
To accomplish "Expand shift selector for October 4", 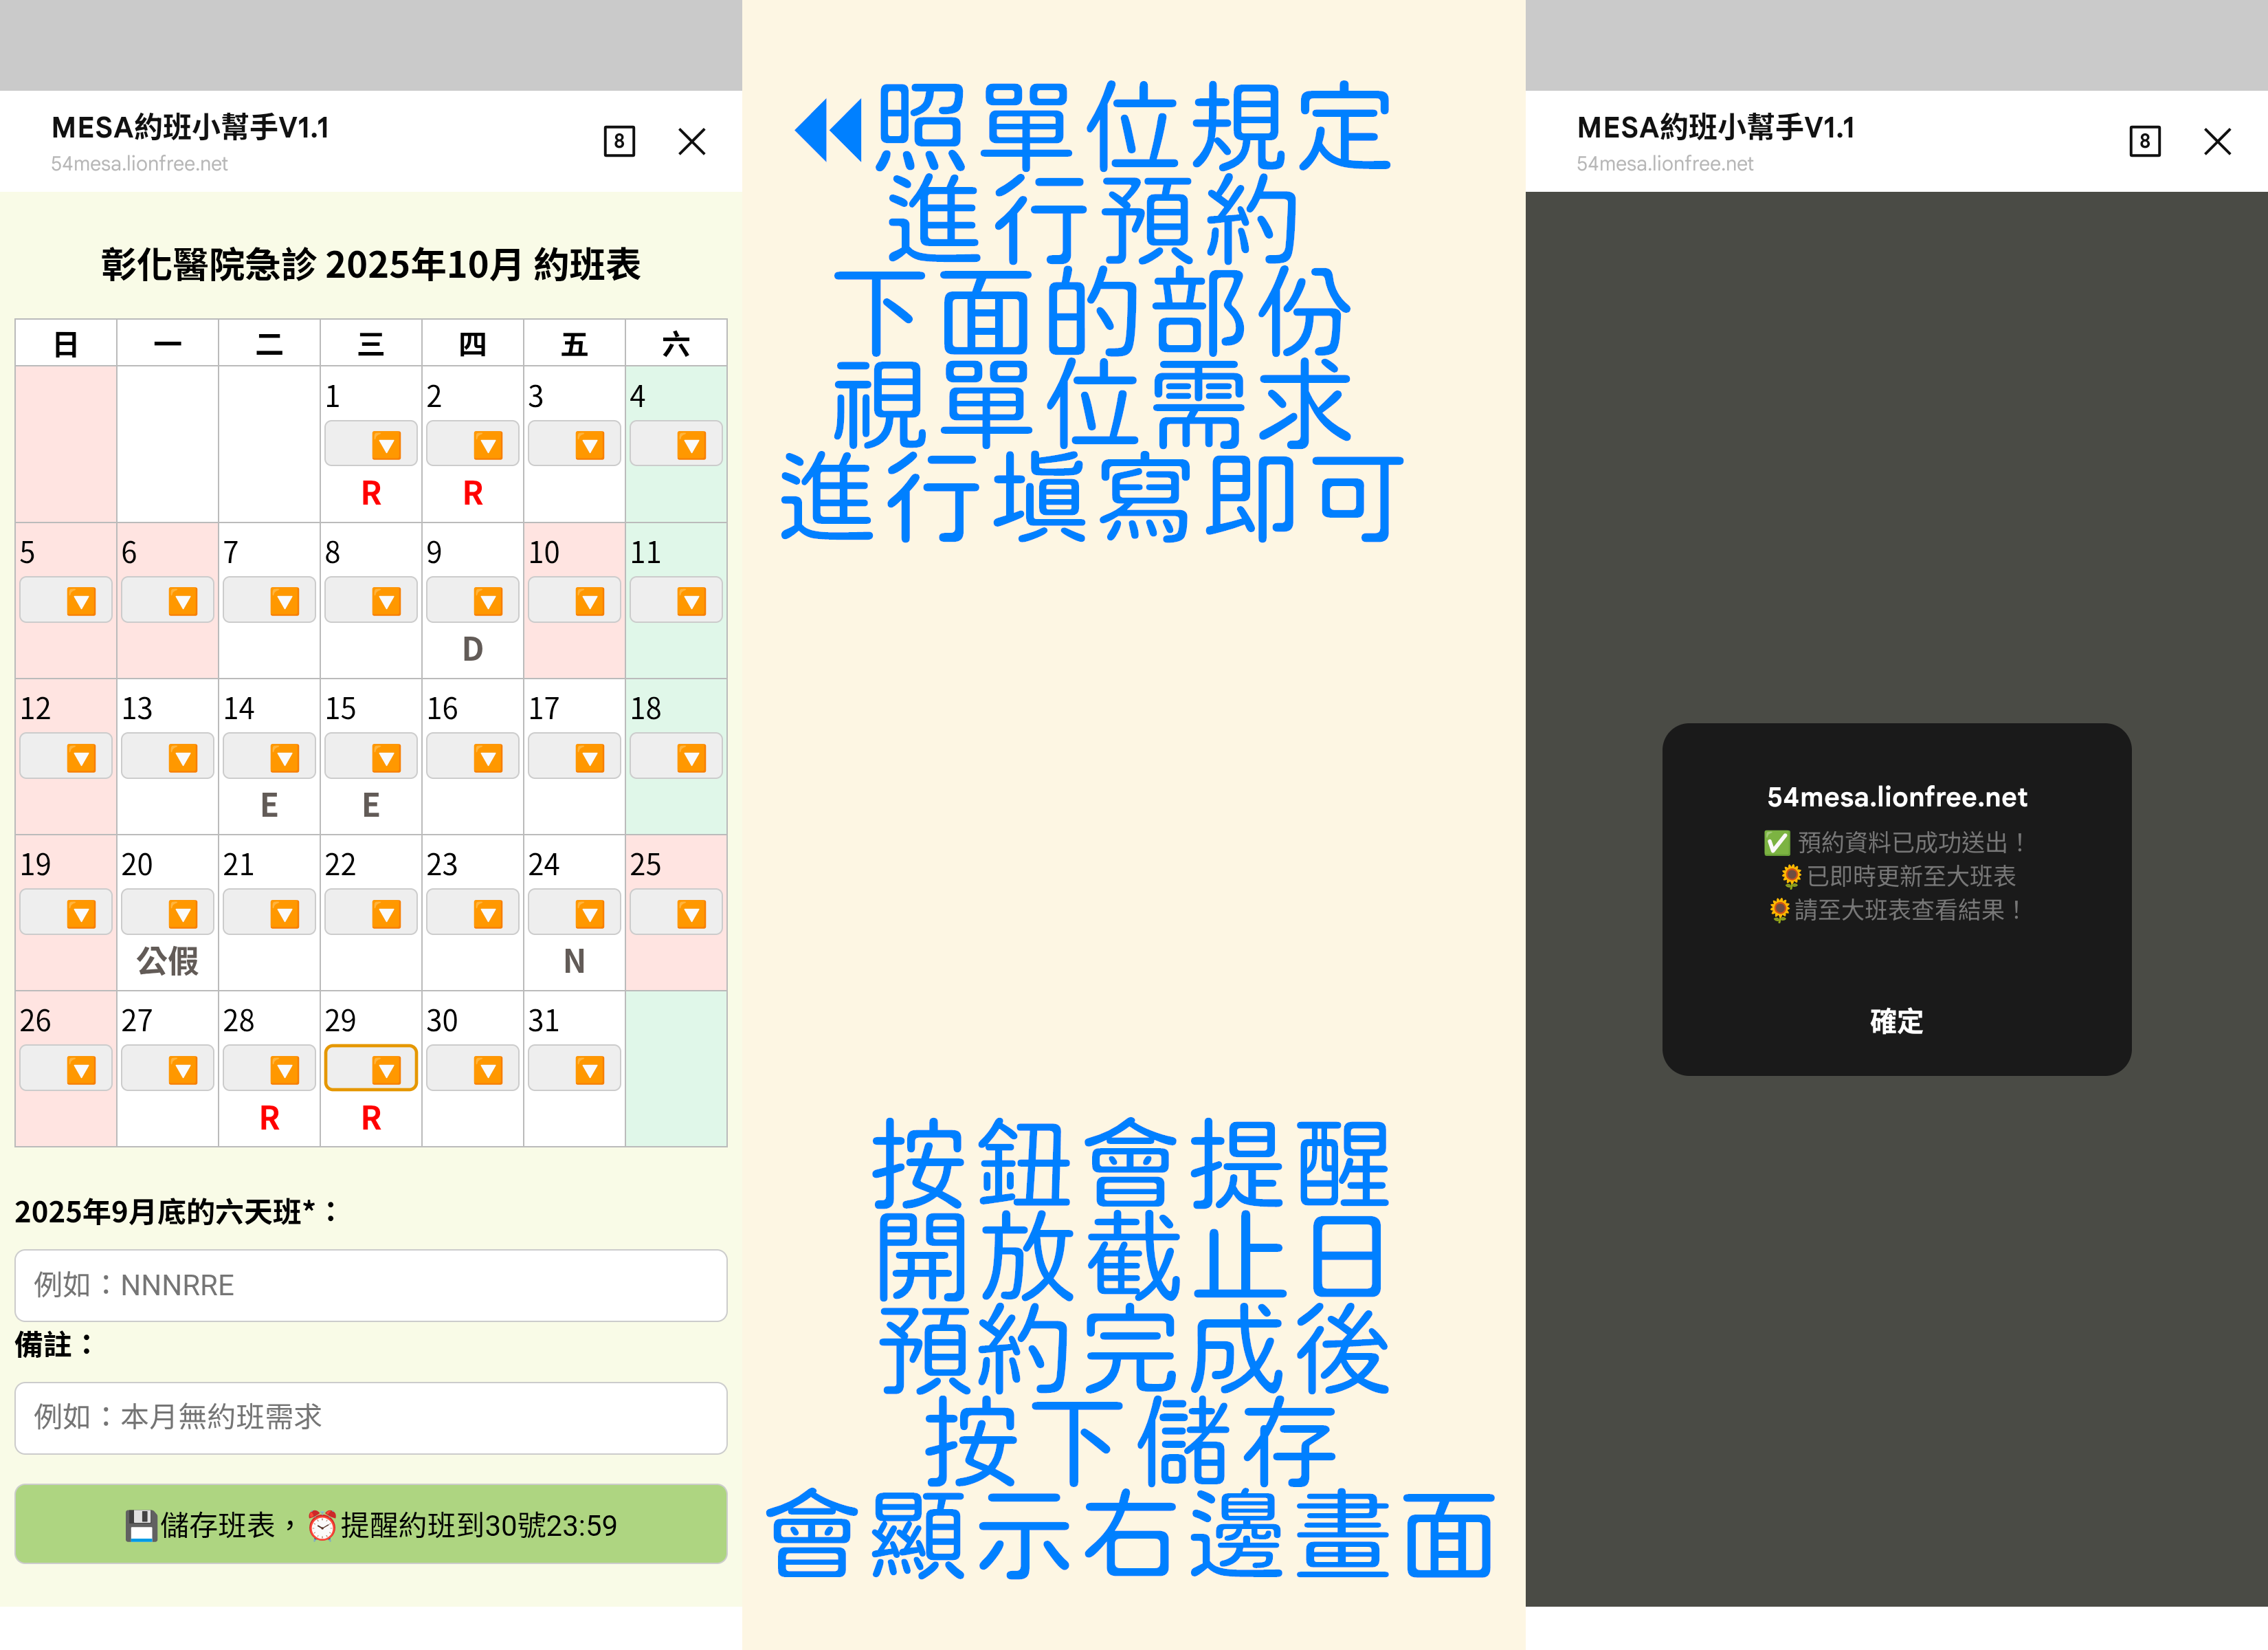I will (676, 444).
